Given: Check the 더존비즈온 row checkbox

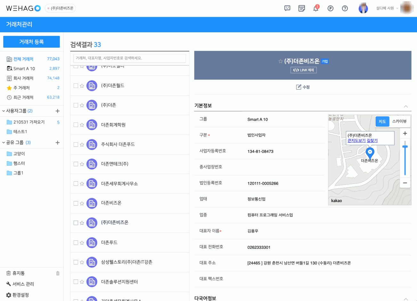Looking at the screenshot, I should point(76,203).
